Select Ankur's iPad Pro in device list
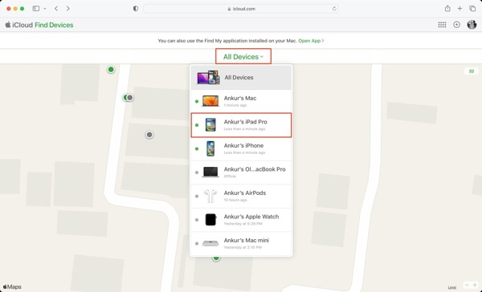Image resolution: width=482 pixels, height=292 pixels. click(241, 124)
